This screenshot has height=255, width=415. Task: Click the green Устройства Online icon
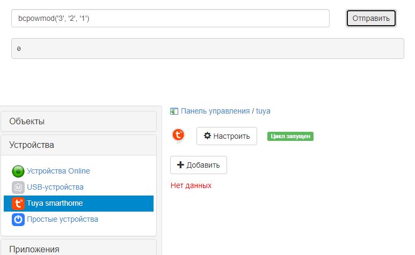(18, 171)
